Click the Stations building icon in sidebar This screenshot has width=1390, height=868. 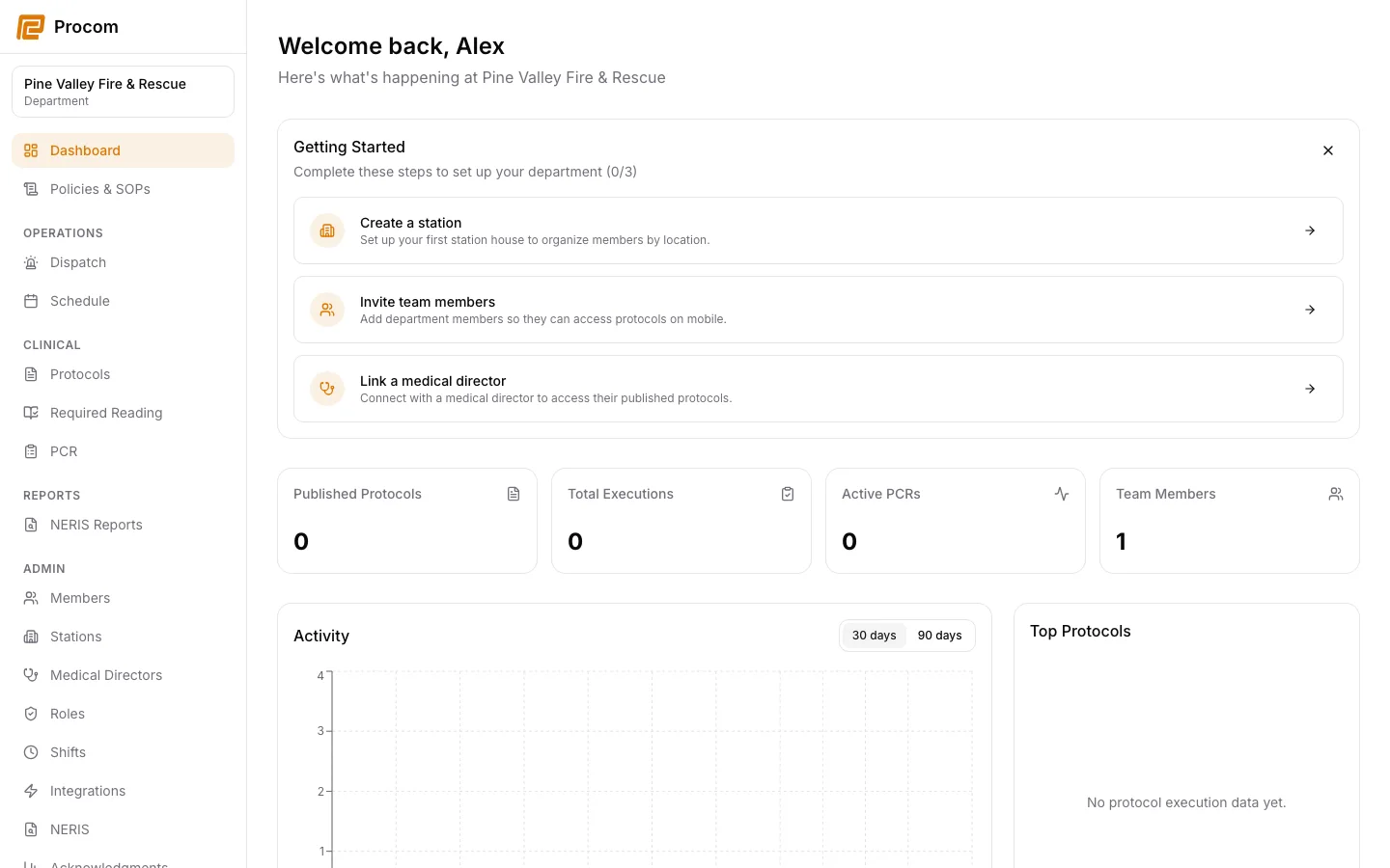(31, 637)
